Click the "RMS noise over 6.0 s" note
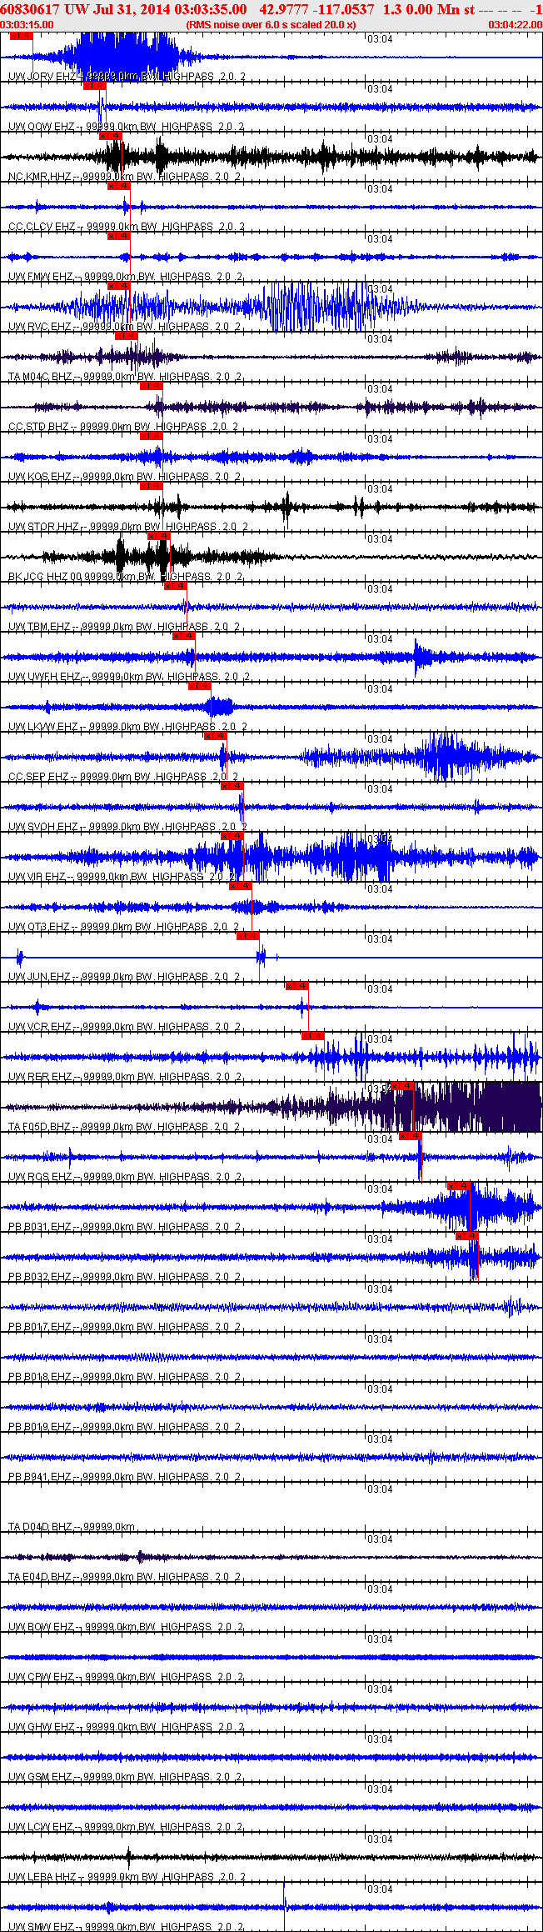 (271, 25)
